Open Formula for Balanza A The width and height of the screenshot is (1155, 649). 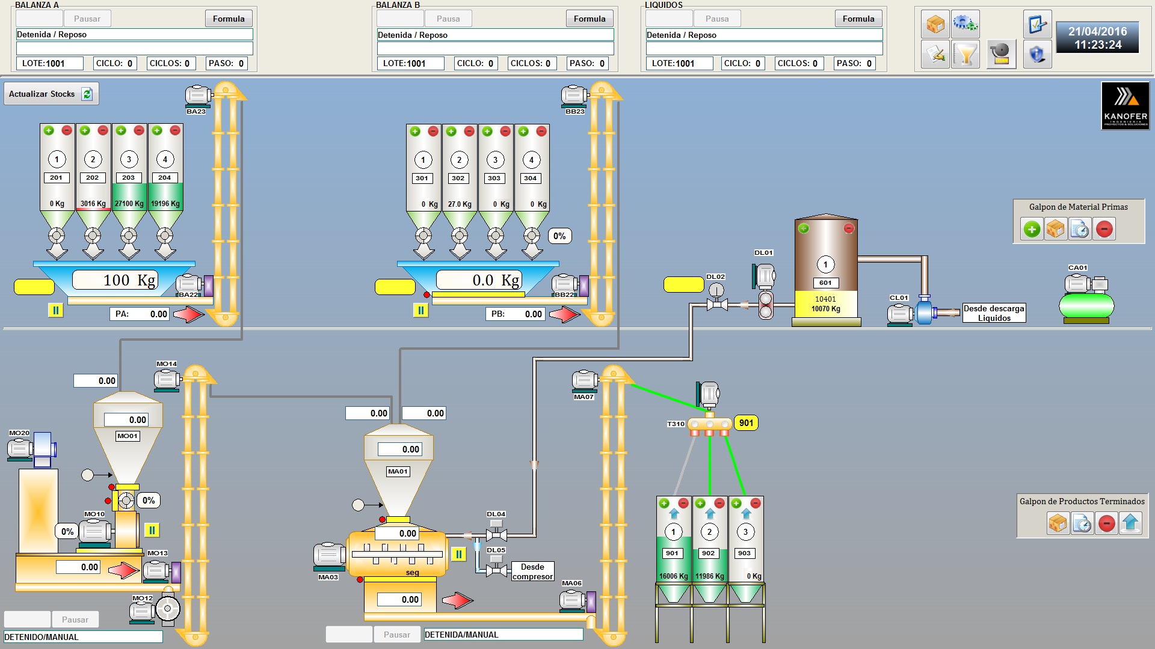click(229, 19)
